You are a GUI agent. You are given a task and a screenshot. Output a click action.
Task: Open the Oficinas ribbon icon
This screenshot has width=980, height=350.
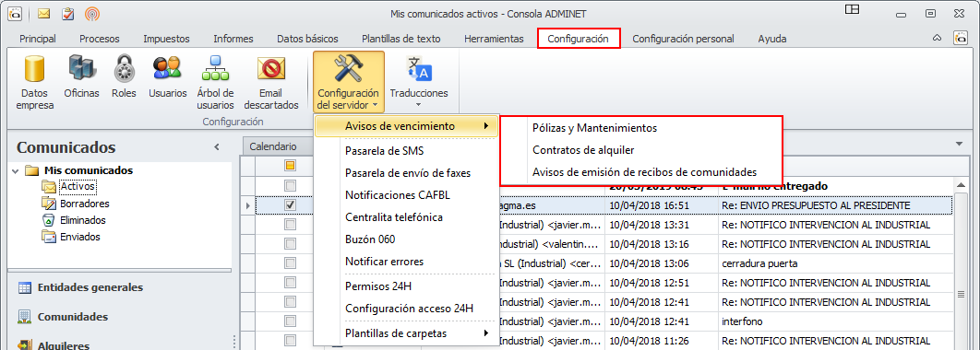(x=81, y=77)
